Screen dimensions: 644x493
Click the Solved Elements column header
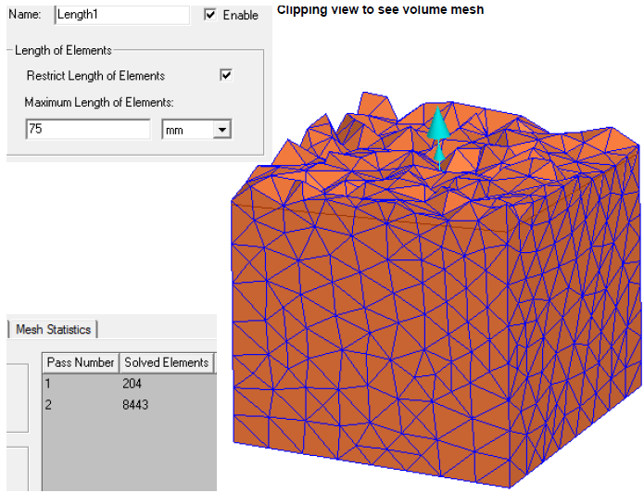pyautogui.click(x=167, y=362)
